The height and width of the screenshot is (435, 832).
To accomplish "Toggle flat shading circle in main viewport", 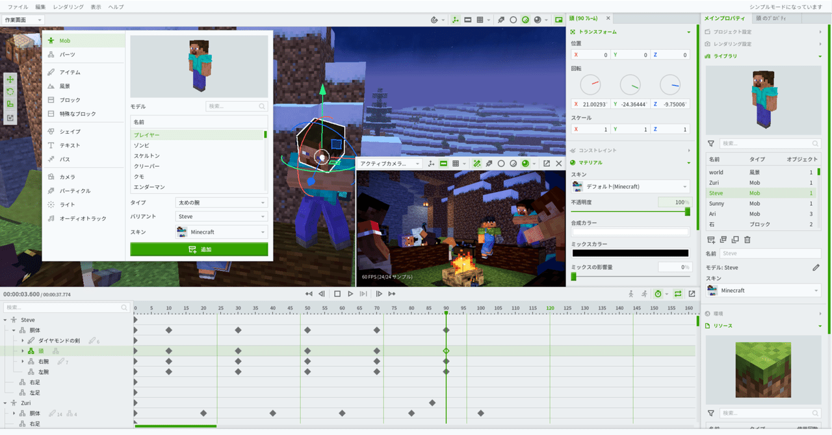I will (x=513, y=20).
